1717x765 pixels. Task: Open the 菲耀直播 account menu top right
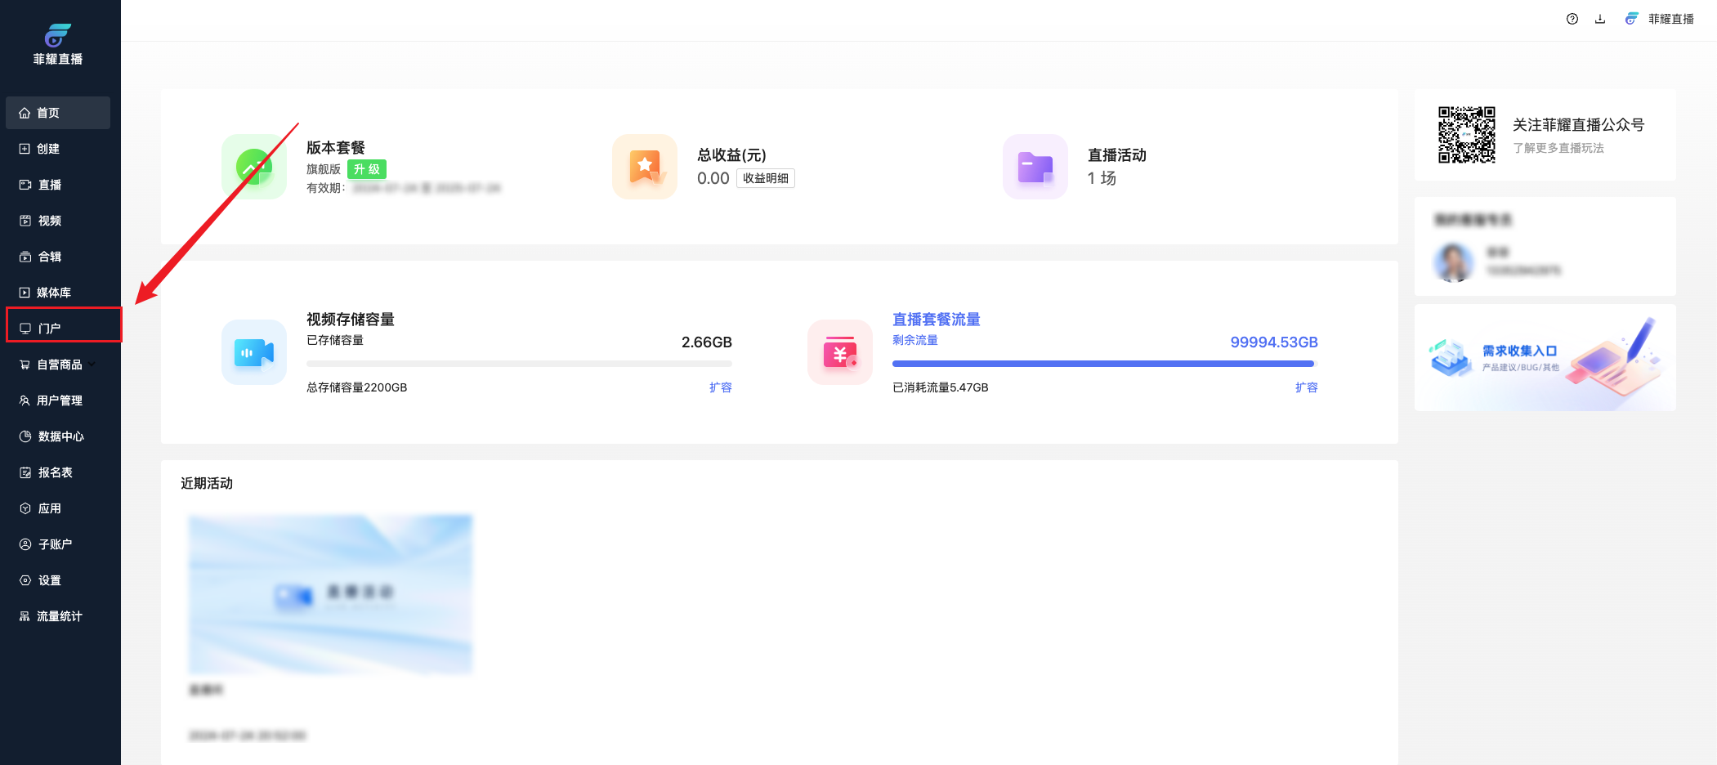coord(1660,19)
